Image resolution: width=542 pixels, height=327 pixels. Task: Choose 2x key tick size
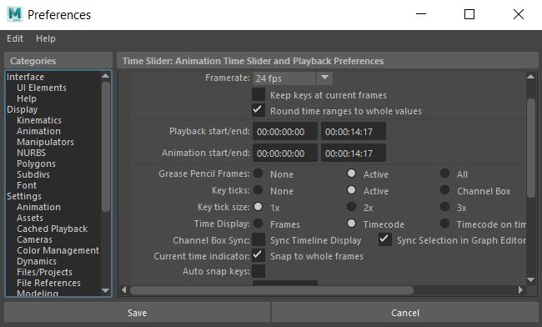pos(352,207)
